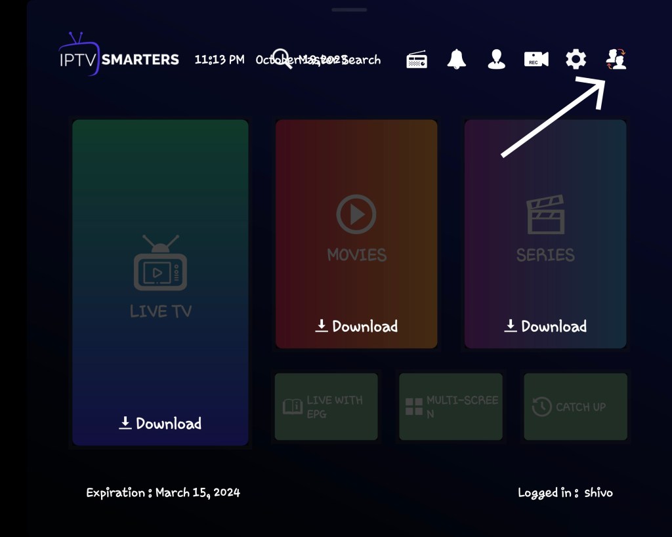Click the IPTV Smarters logo
The image size is (672, 537).
[x=119, y=60]
